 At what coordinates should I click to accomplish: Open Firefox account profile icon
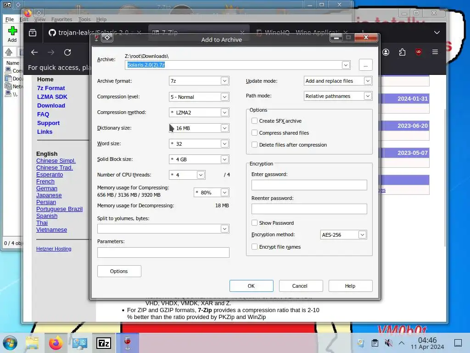[386, 52]
